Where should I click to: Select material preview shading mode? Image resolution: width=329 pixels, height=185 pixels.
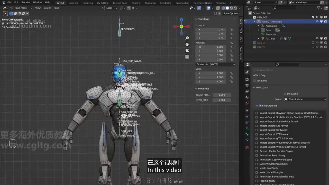click(231, 8)
